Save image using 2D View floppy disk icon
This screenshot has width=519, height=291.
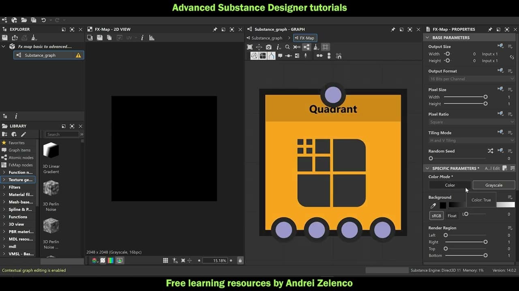100,38
